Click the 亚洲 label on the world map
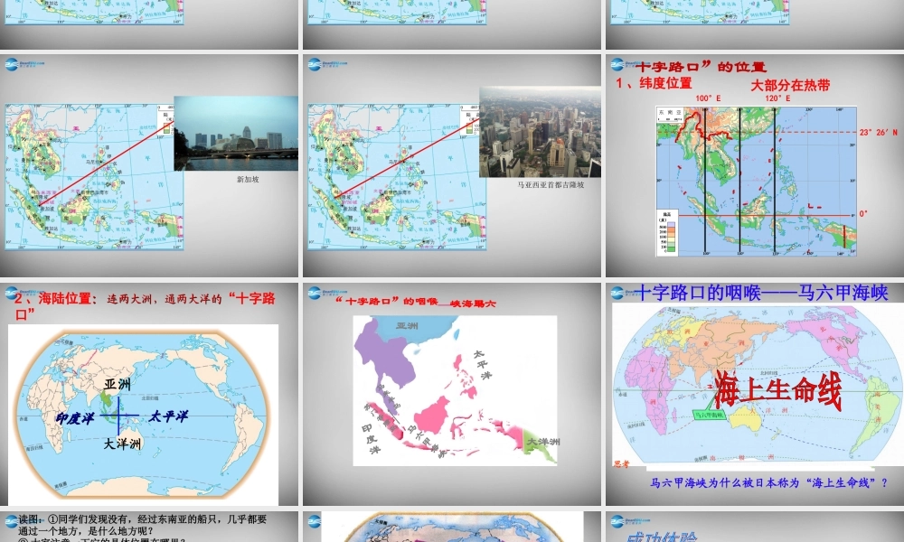The height and width of the screenshot is (542, 904). click(x=118, y=384)
